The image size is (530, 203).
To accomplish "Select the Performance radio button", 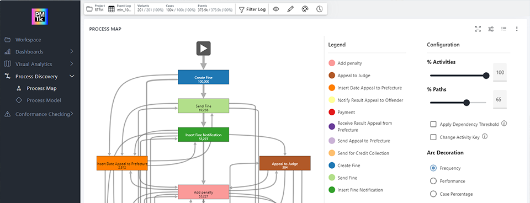I will (x=433, y=181).
